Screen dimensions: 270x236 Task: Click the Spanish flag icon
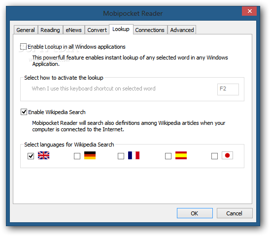[181, 155]
